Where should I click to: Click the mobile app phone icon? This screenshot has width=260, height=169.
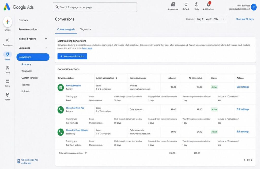point(19,161)
